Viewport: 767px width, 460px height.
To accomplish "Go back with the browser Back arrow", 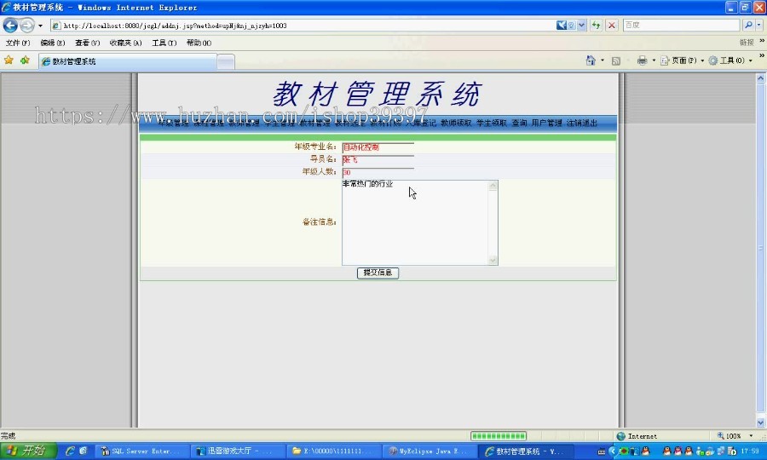I will (x=10, y=25).
